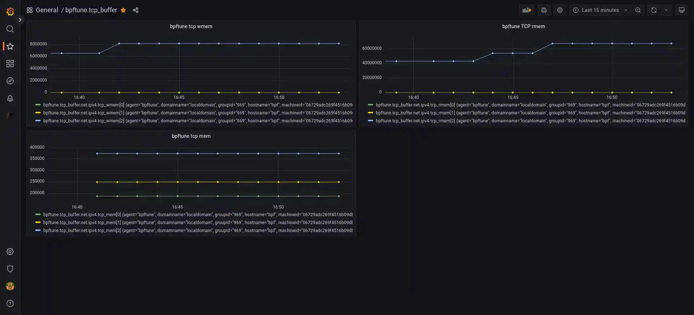The image size is (694, 315).
Task: Save dashboard using the disk icon
Action: [544, 10]
